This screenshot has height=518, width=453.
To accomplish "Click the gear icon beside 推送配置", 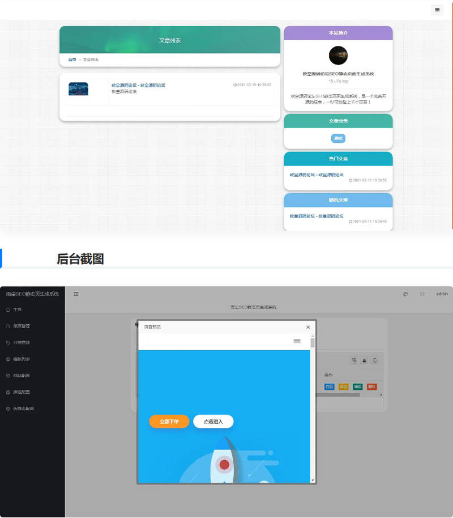I will 8,392.
